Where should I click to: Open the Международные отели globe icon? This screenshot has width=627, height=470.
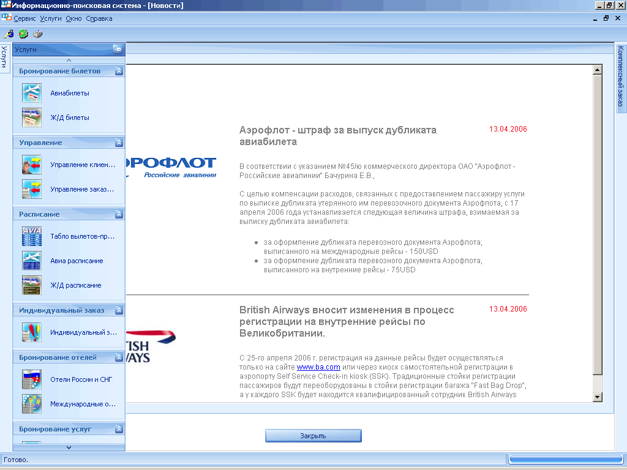[x=32, y=404]
